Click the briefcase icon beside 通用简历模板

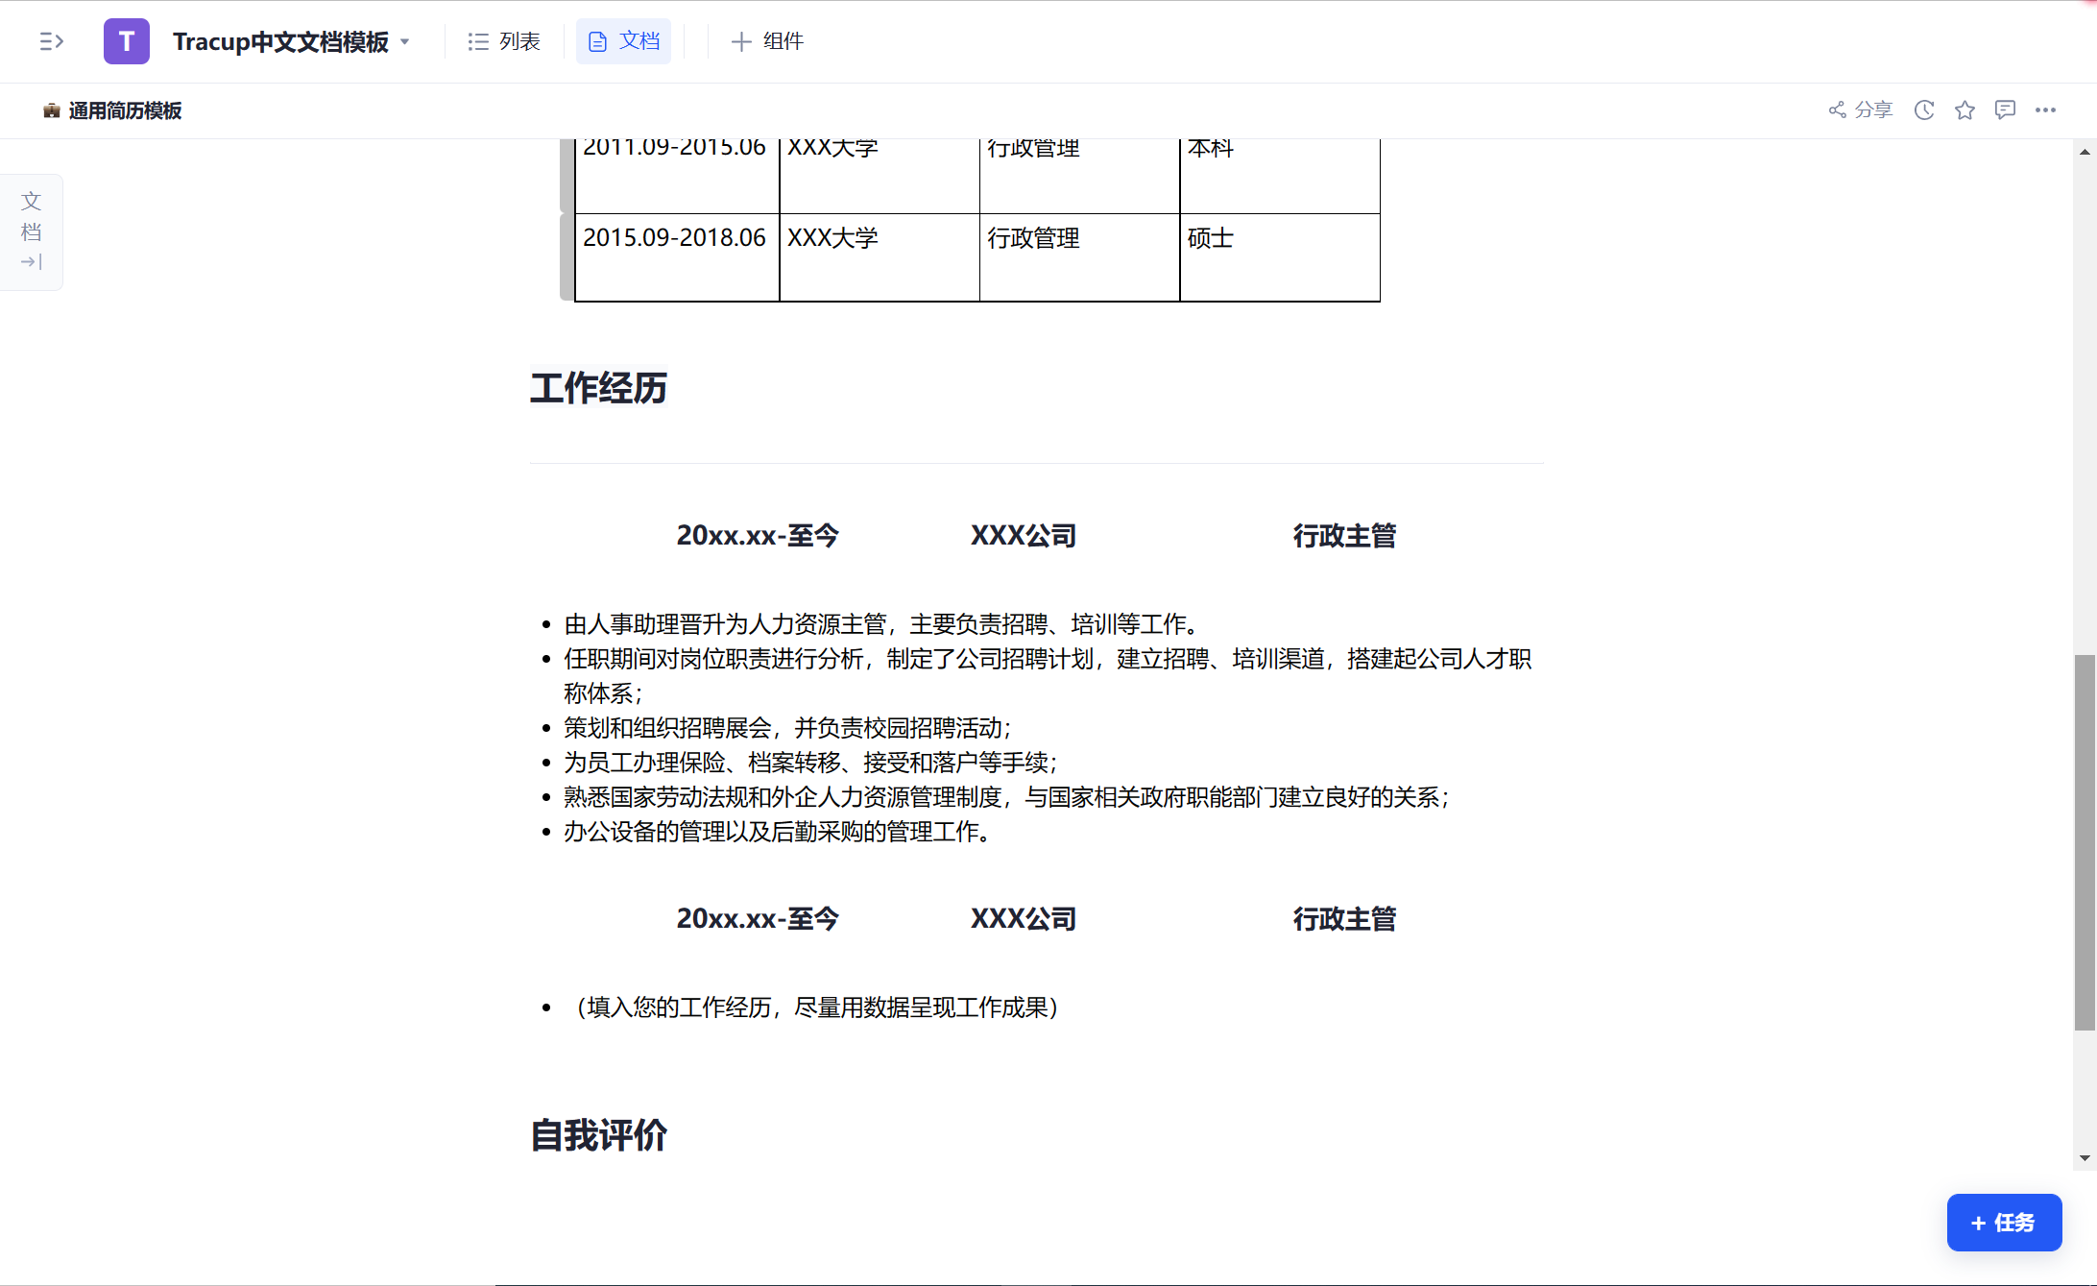52,110
